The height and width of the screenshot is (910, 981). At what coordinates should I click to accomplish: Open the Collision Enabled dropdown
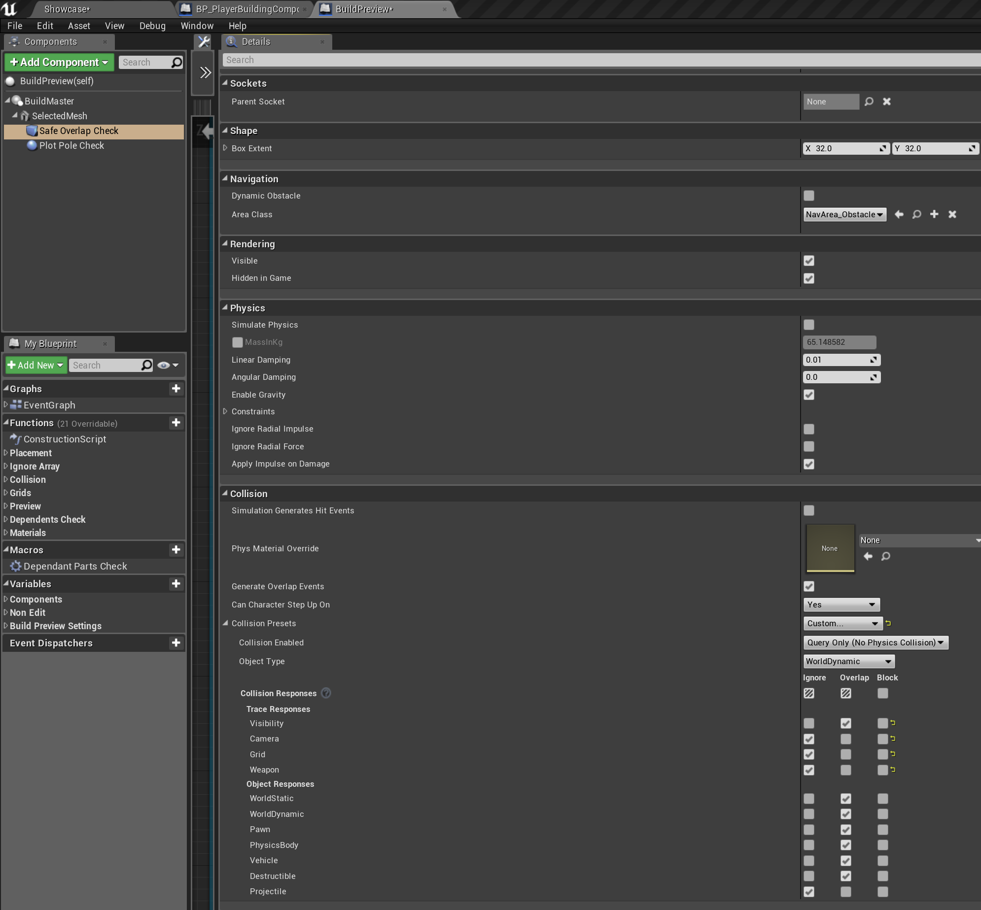[876, 642]
